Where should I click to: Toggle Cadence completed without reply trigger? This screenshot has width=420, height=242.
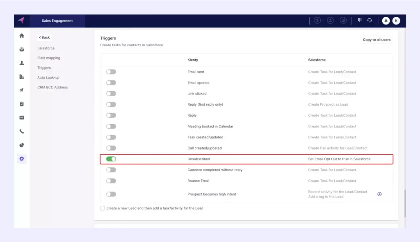pyautogui.click(x=111, y=170)
